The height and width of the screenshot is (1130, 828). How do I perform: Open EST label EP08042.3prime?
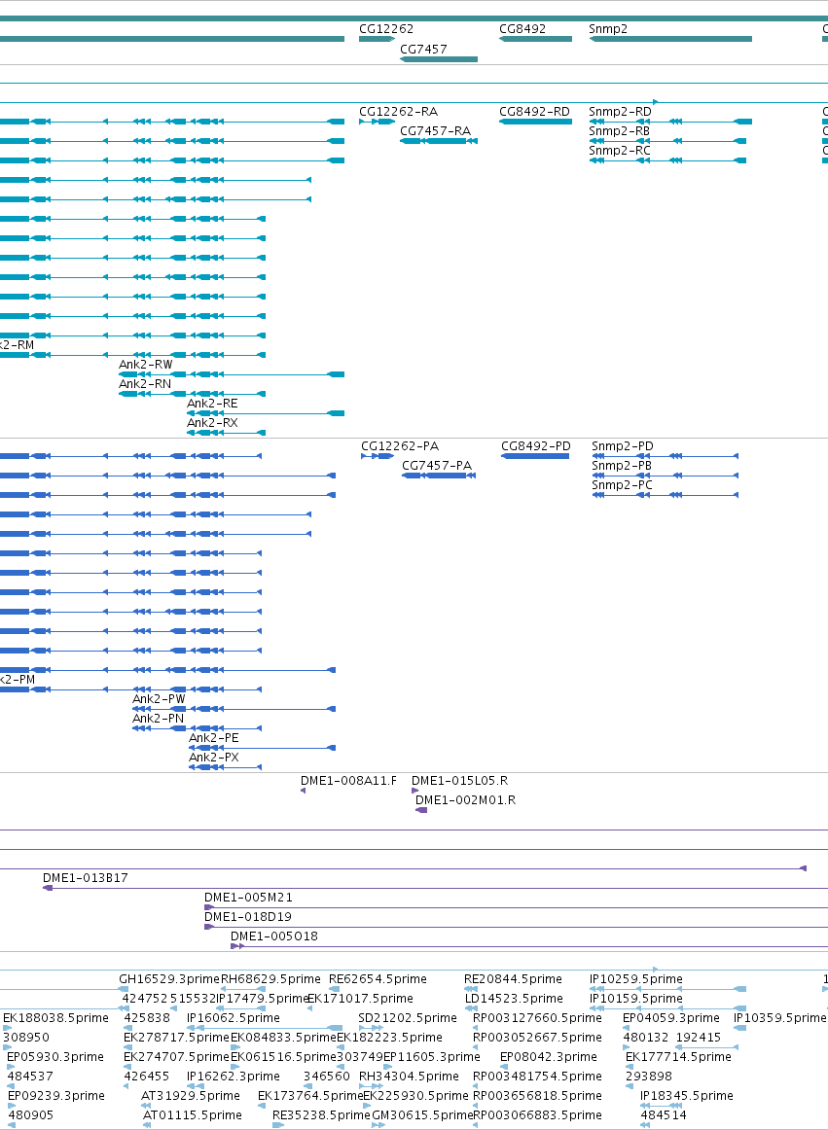pyautogui.click(x=549, y=1057)
